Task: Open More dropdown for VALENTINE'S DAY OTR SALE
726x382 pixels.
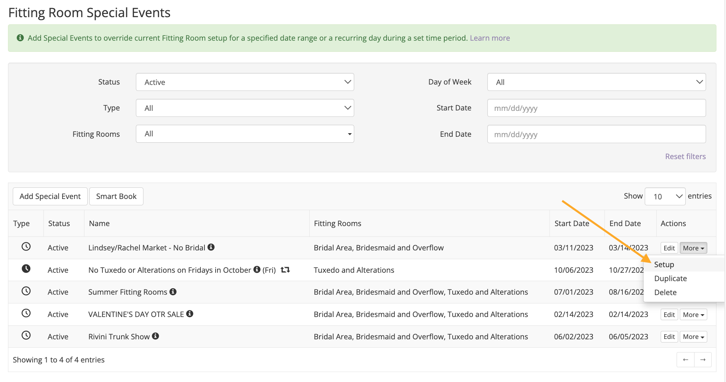Action: (693, 315)
